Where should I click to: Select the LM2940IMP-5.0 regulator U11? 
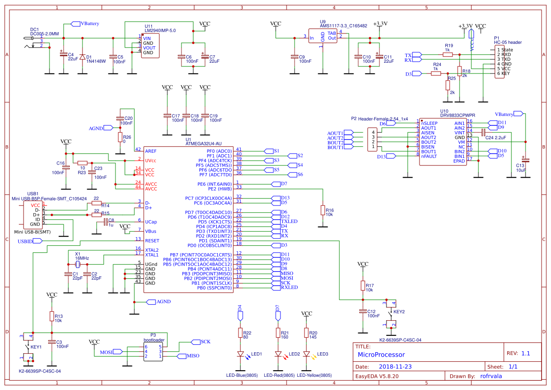point(150,45)
